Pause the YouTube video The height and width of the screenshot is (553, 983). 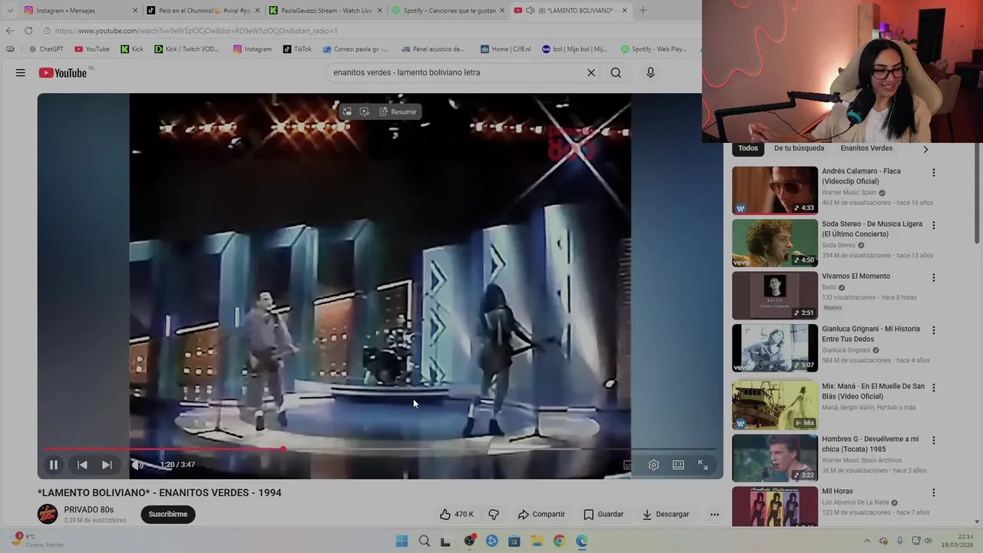tap(54, 465)
